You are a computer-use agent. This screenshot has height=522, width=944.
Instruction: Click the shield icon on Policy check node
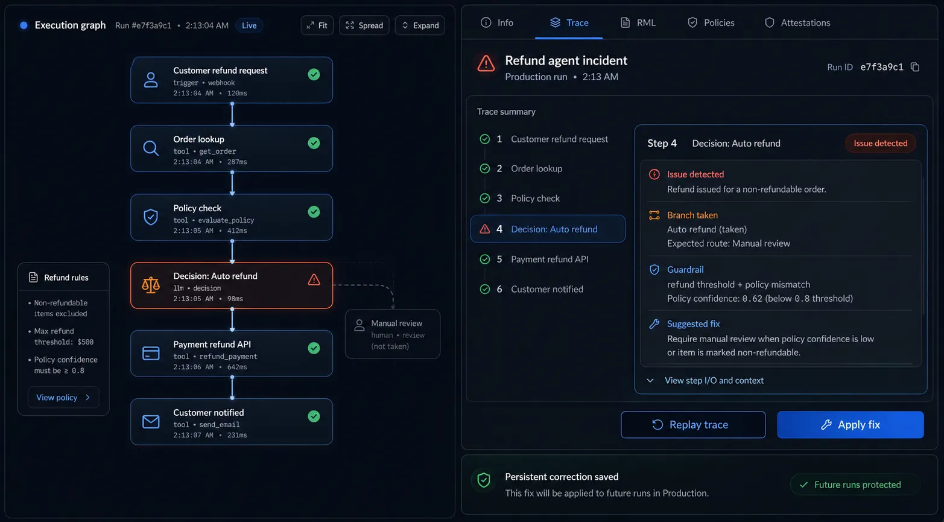click(151, 217)
